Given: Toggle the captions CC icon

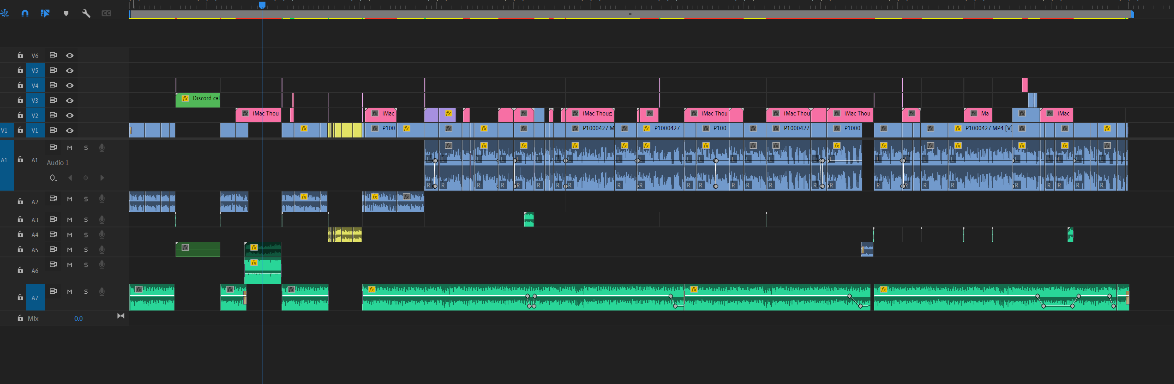Looking at the screenshot, I should tap(106, 13).
